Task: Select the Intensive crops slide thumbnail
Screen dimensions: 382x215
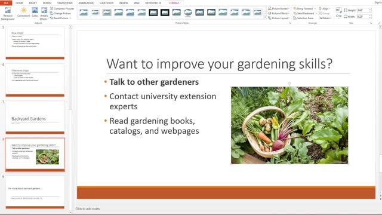Action: pos(35,80)
